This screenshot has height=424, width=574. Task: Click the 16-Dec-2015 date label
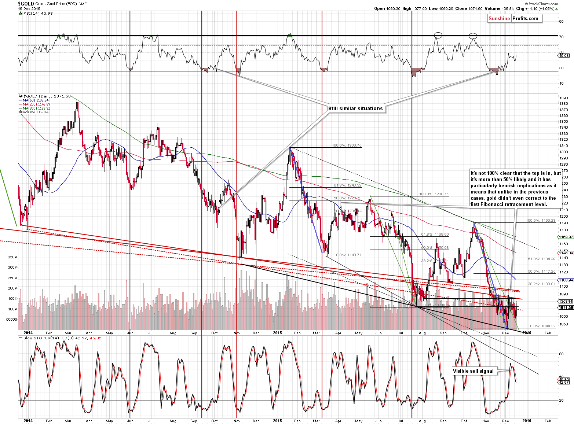click(29, 8)
